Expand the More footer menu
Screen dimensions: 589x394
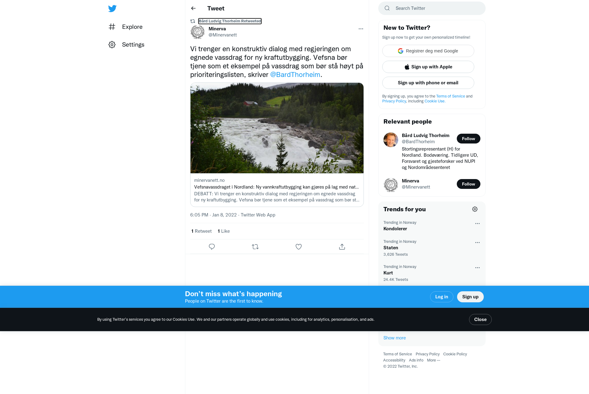[433, 360]
